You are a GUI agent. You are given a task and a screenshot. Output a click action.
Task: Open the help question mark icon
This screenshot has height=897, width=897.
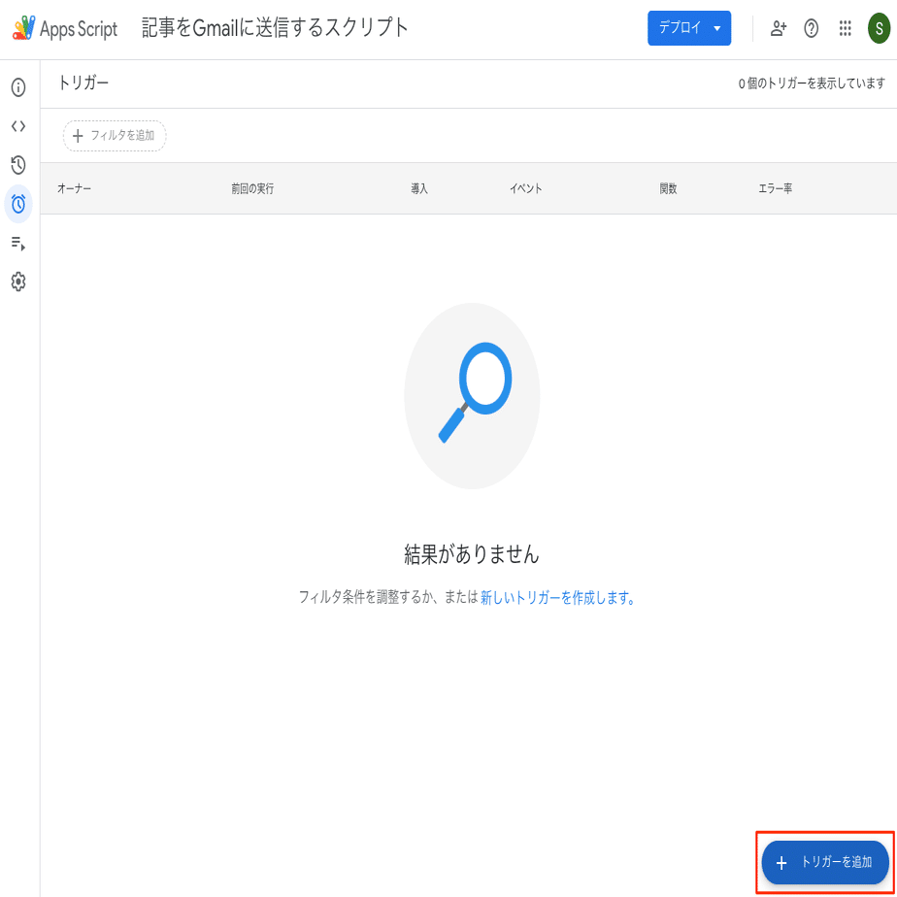pos(812,28)
